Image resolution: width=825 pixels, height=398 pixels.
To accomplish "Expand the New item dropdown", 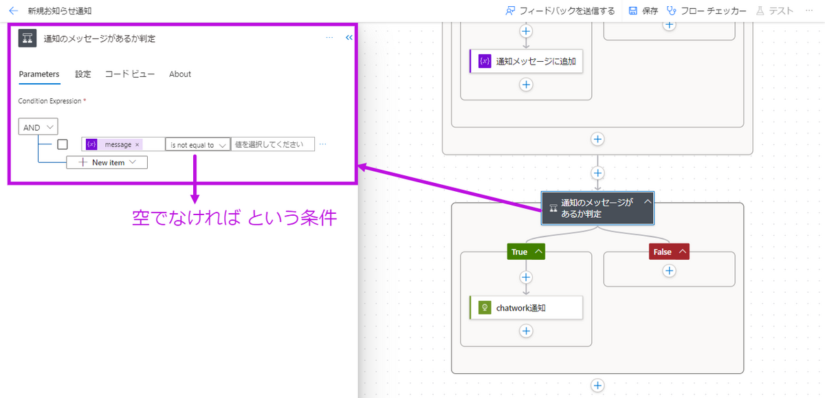I will click(x=133, y=162).
